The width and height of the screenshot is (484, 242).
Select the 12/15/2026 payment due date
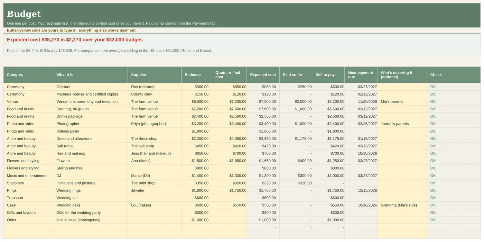361,190
